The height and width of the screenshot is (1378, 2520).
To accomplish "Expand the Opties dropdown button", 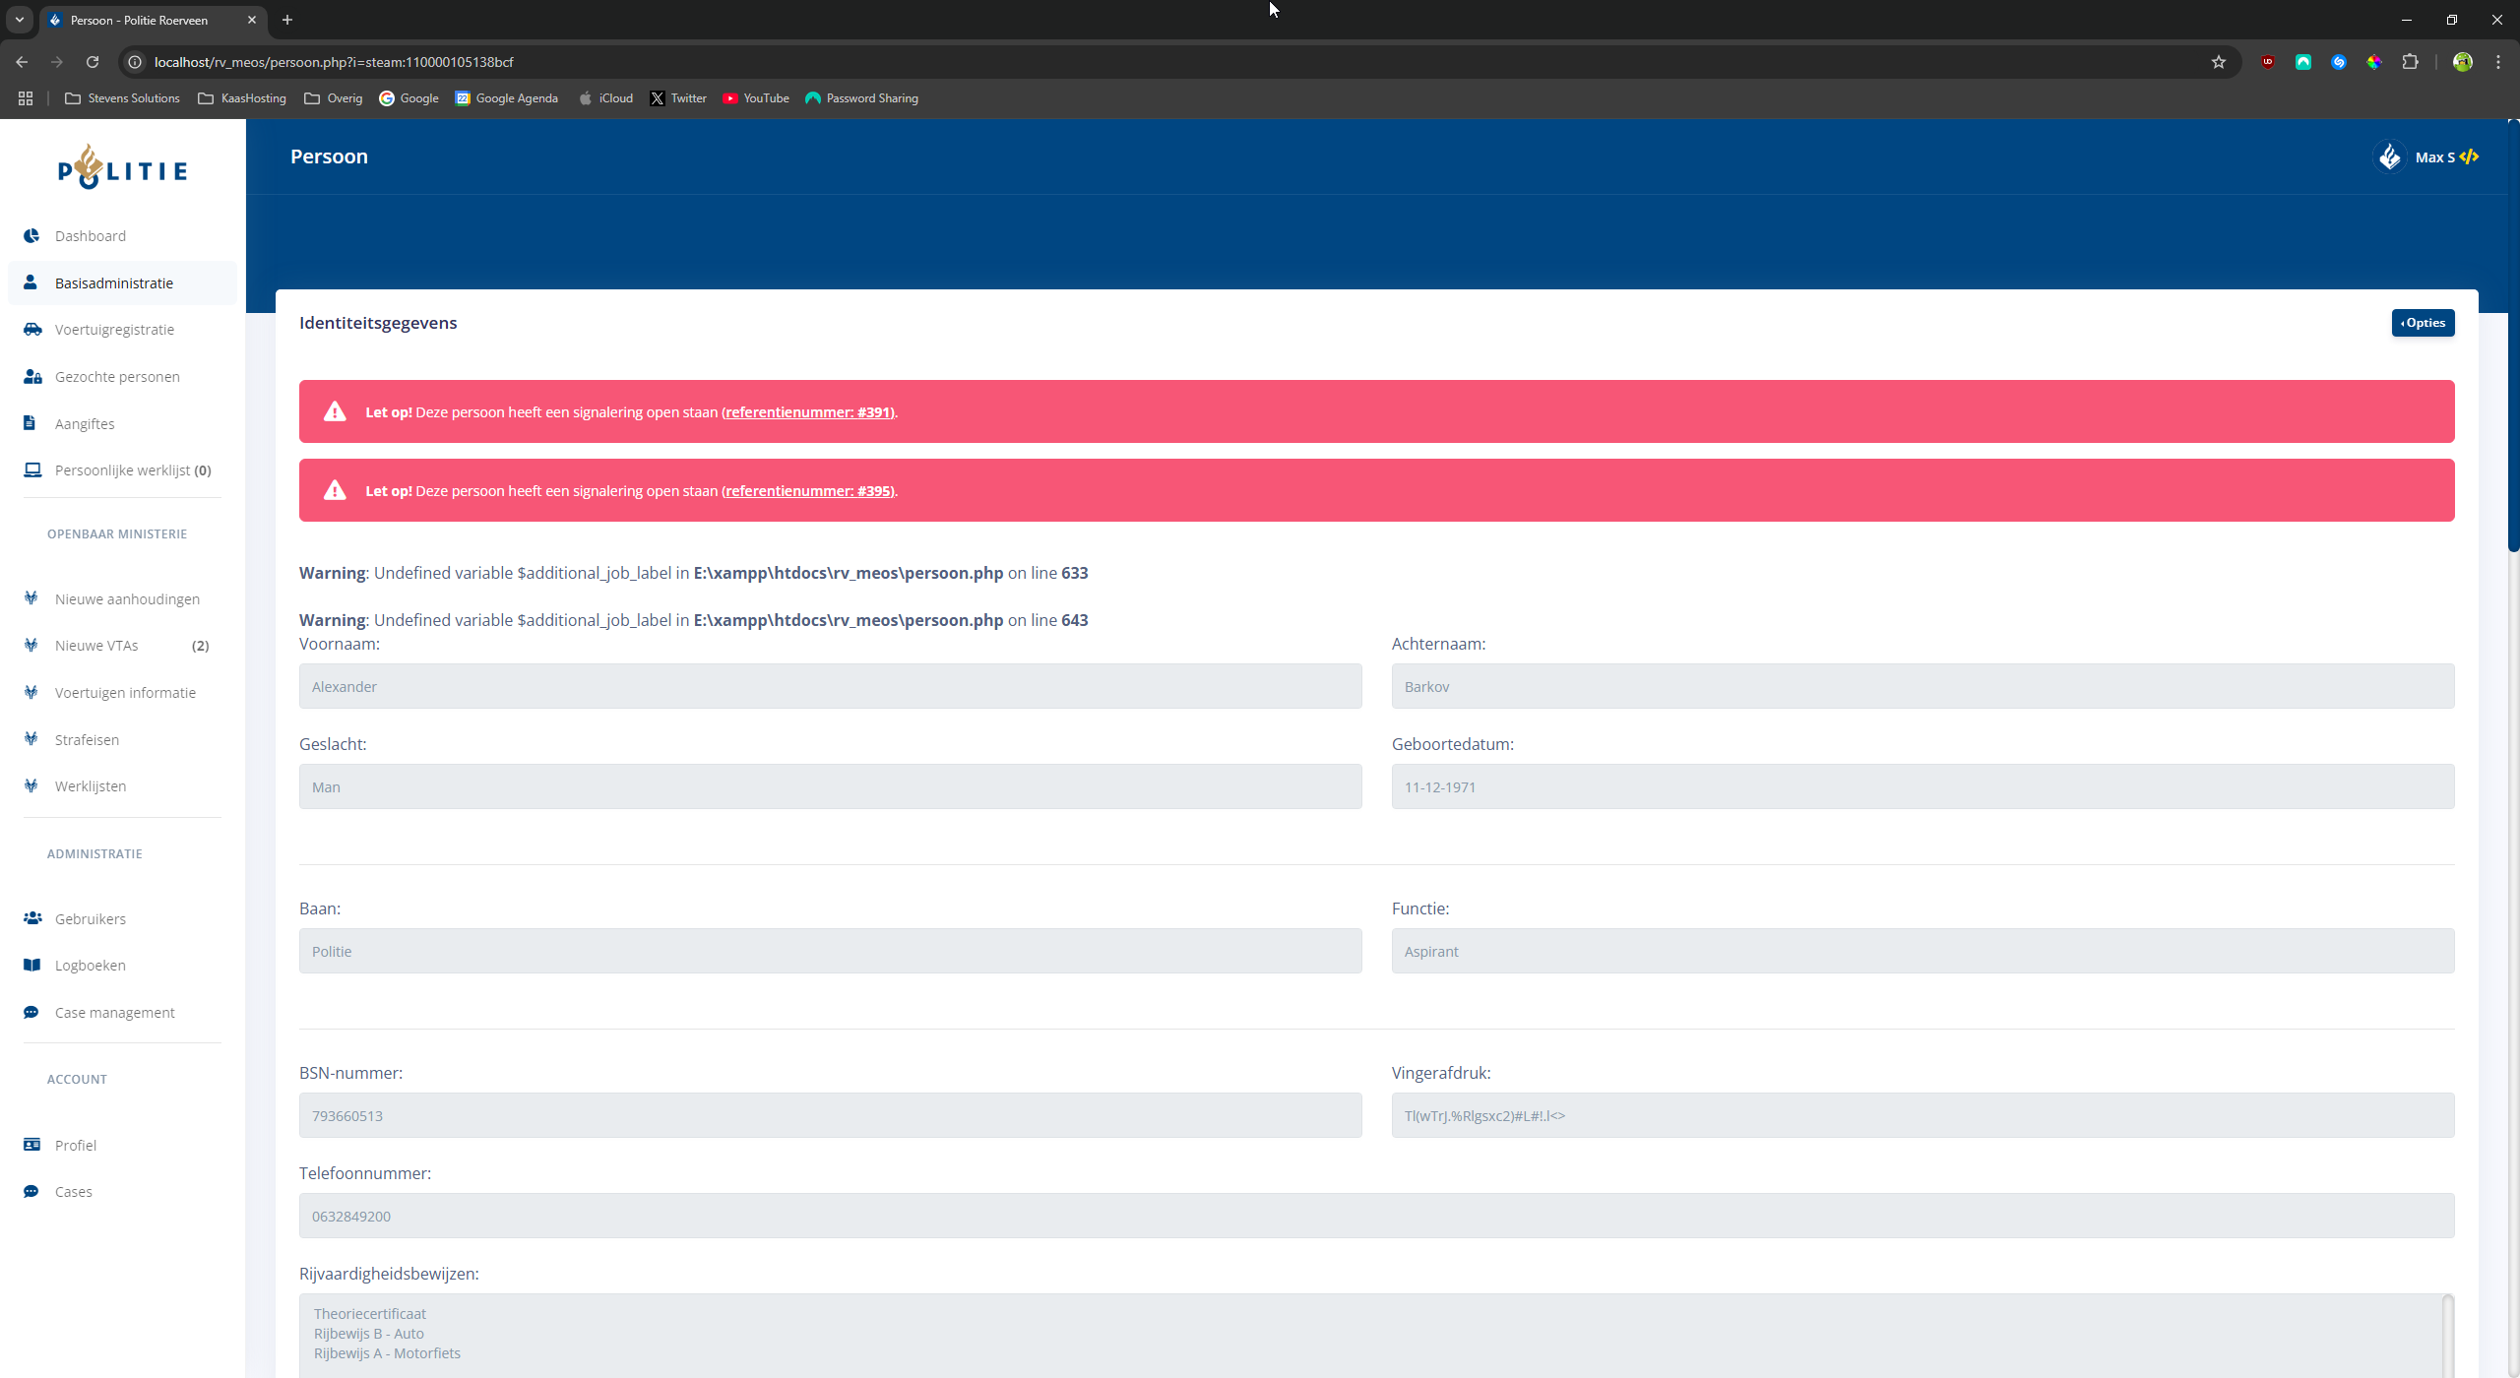I will 2423,323.
